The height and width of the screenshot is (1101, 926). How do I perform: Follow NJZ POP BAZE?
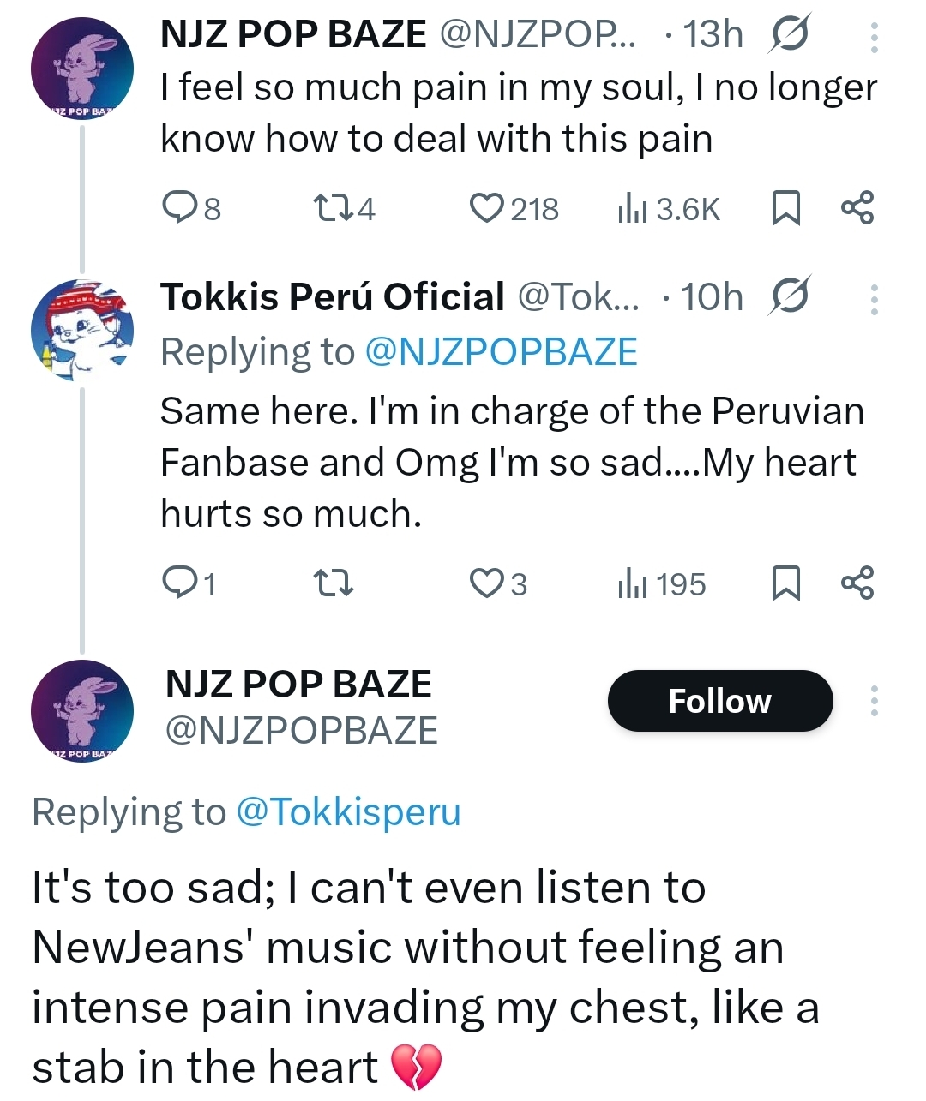click(719, 701)
